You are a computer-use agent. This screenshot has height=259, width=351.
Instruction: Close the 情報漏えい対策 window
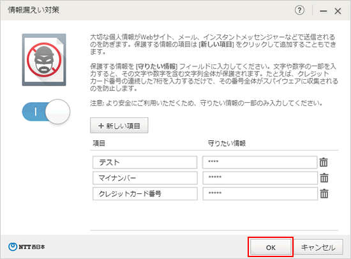click(x=338, y=11)
